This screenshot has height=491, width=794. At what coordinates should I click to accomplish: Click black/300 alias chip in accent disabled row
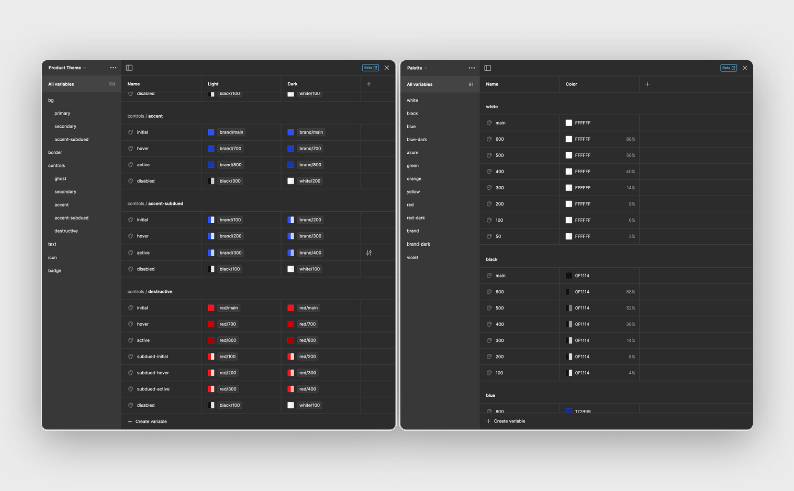230,181
